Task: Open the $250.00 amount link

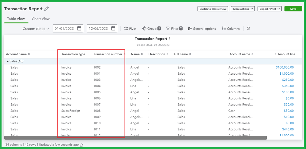Action: [288, 80]
